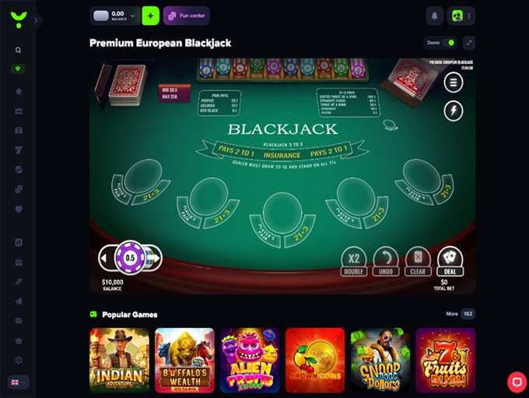Click the notifications bell icon
Viewport: 529px width, 398px height.
pyautogui.click(x=435, y=16)
